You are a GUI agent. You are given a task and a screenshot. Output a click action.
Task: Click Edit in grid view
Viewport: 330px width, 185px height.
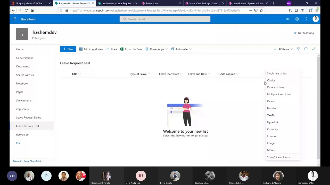pos(91,49)
